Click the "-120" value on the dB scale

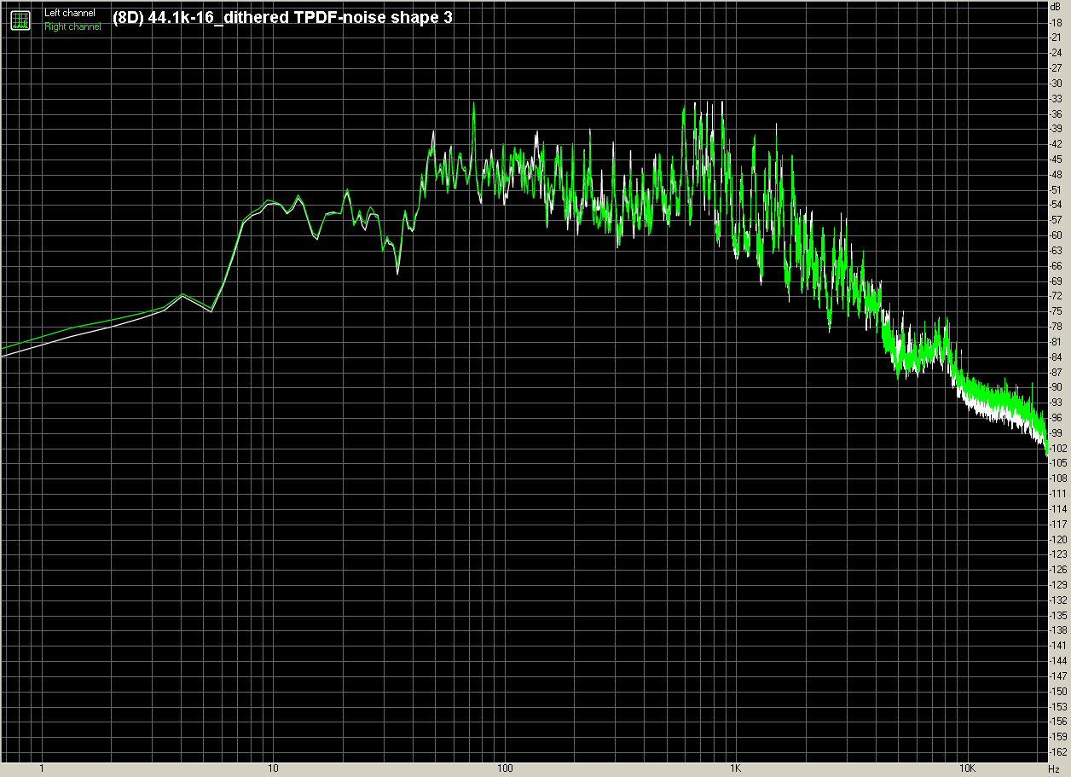pos(1058,538)
